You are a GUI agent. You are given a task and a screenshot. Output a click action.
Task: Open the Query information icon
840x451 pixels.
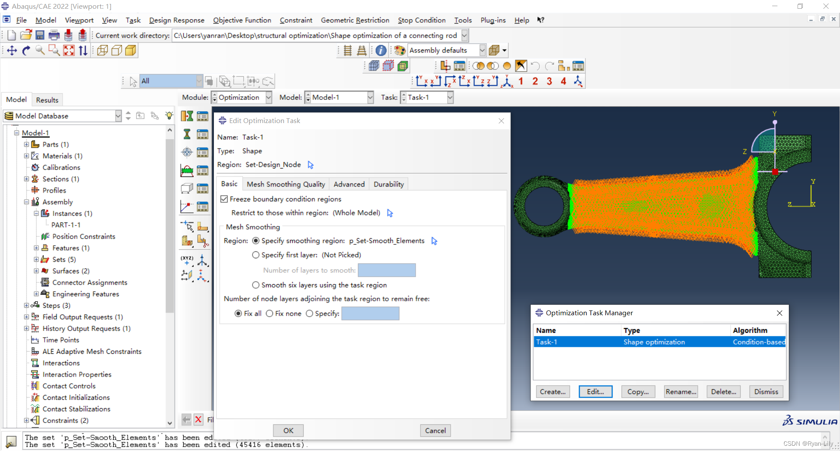381,50
